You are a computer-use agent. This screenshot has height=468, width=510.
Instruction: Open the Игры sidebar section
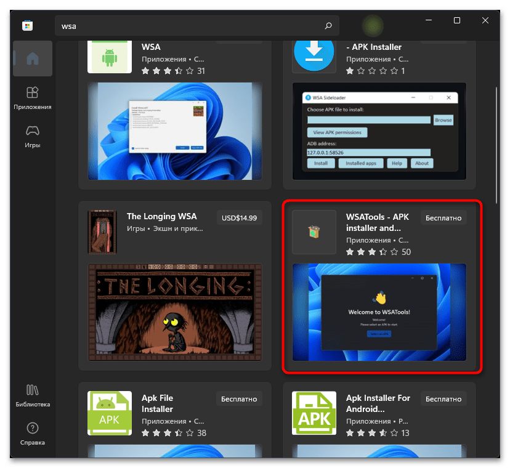pos(33,137)
